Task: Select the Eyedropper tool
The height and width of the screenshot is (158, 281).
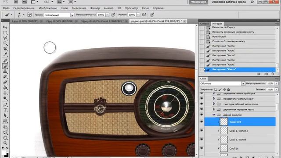Action: pos(5,54)
